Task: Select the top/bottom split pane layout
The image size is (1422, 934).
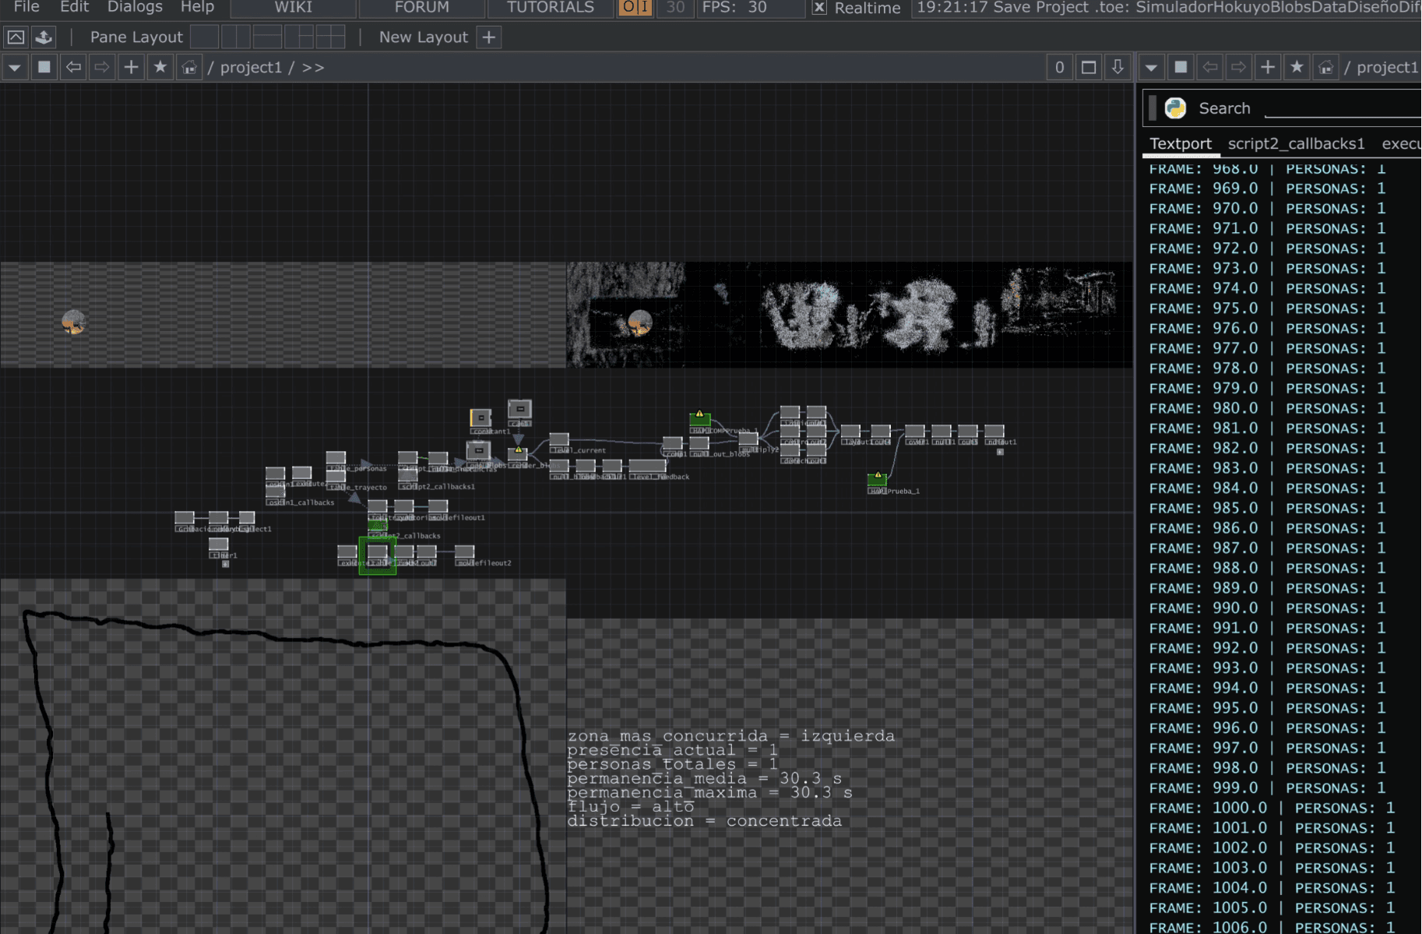Action: tap(267, 37)
